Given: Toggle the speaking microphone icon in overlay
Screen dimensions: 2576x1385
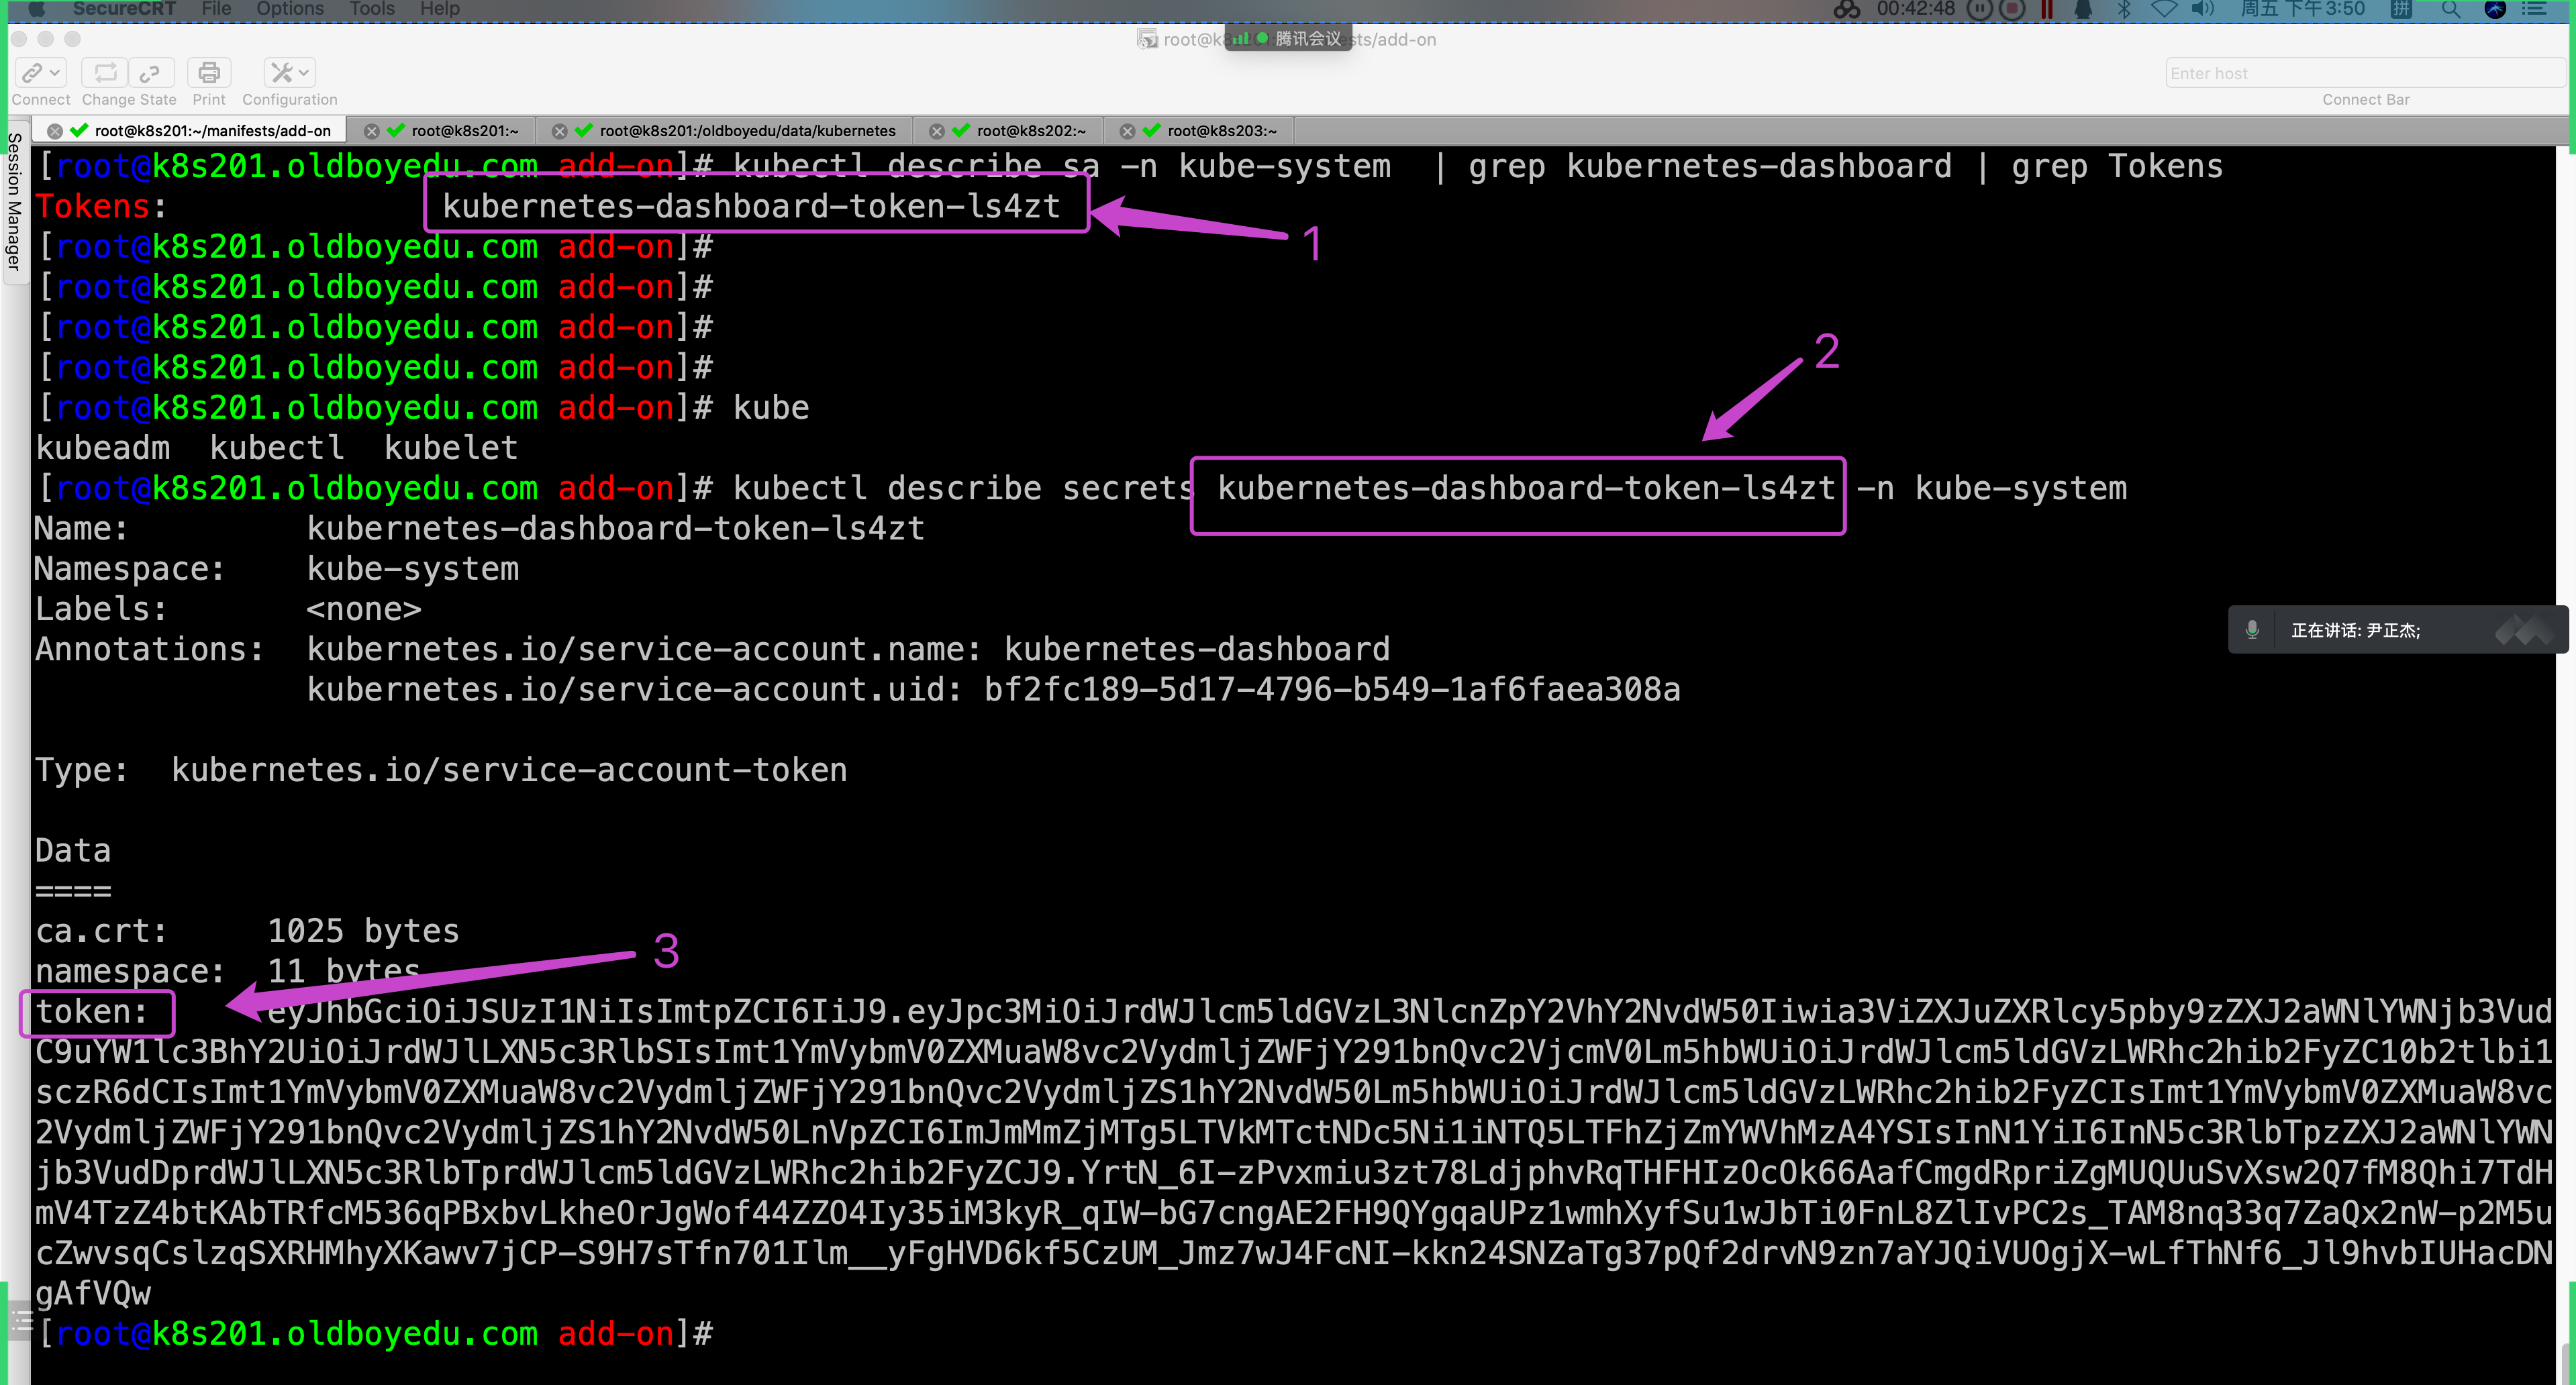Looking at the screenshot, I should pyautogui.click(x=2252, y=630).
